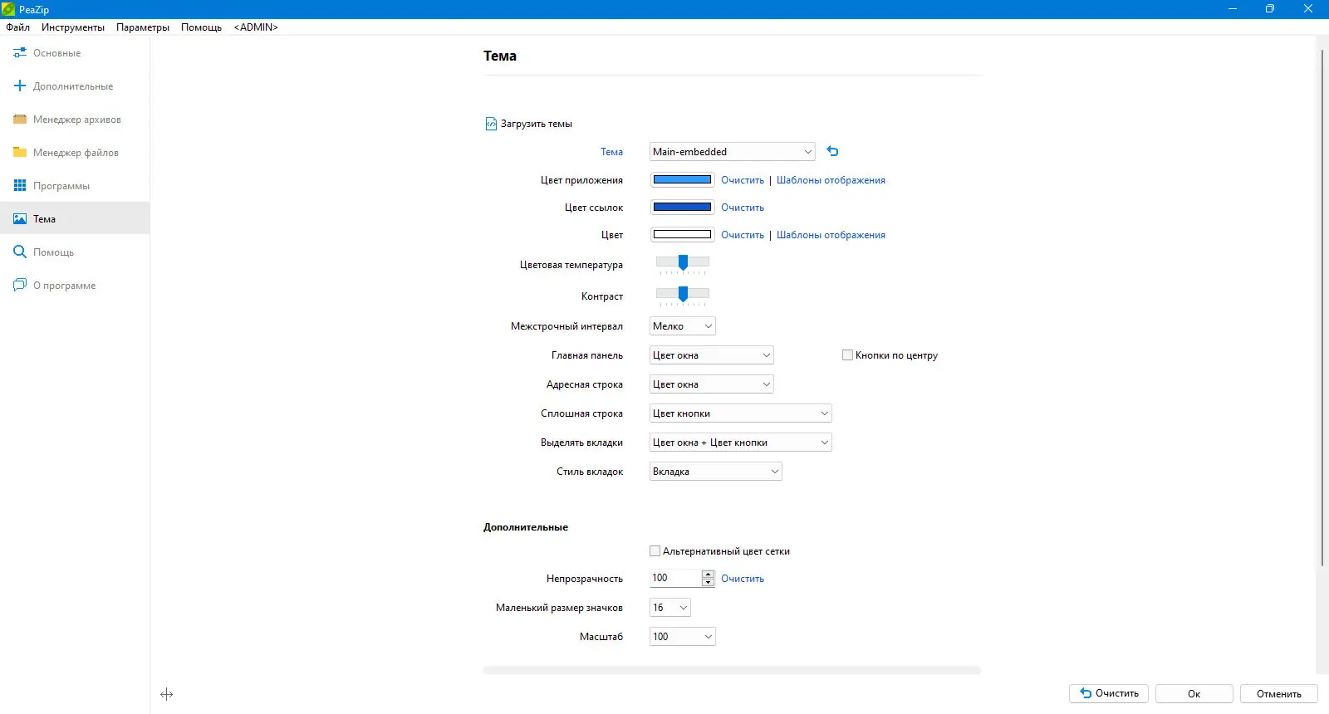
Task: Decrease Непрозрачность with down spinner arrow
Action: [x=708, y=582]
